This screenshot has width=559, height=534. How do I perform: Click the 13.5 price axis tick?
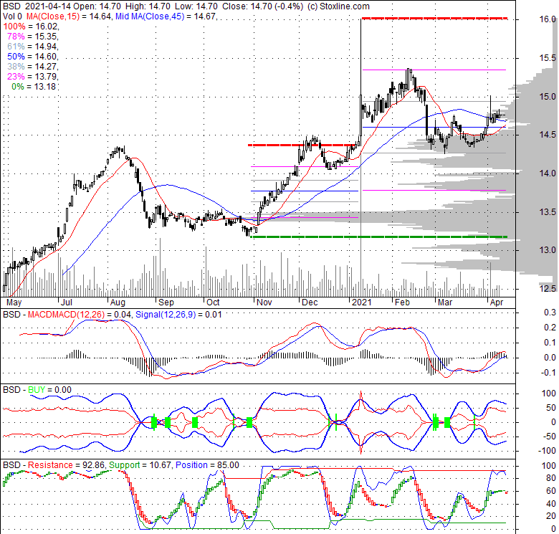point(548,212)
